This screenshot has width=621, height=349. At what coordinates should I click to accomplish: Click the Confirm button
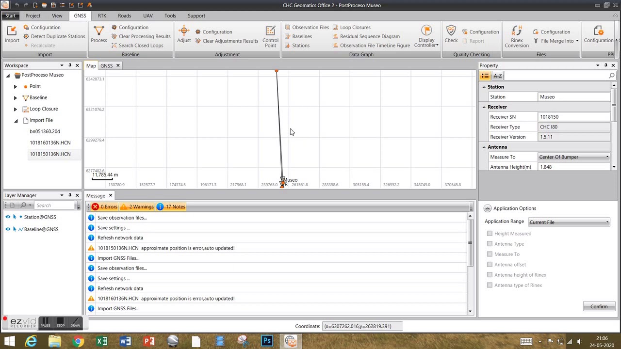tap(599, 306)
